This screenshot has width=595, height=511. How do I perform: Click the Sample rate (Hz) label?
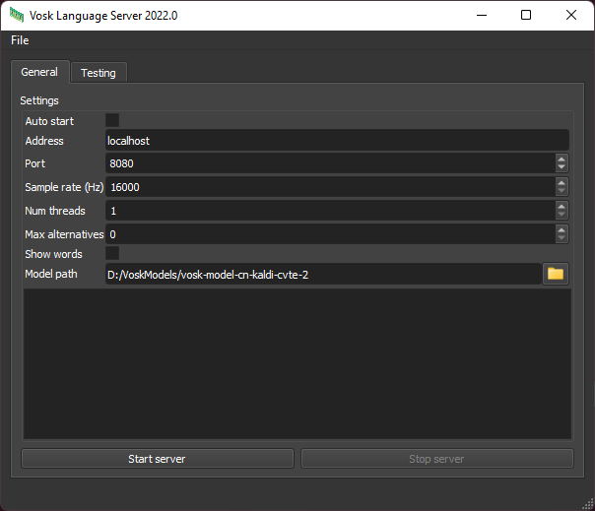coord(64,187)
